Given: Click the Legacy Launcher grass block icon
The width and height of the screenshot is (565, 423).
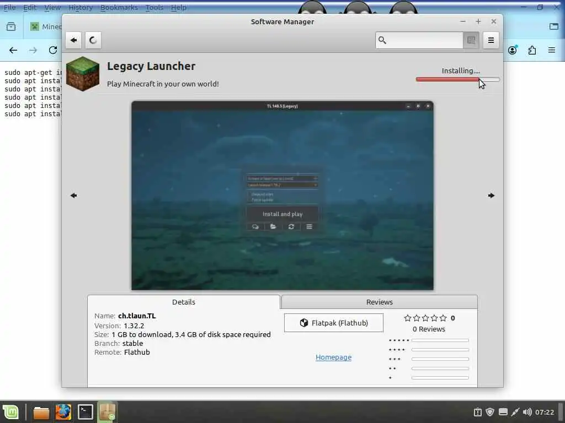Looking at the screenshot, I should coord(83,74).
